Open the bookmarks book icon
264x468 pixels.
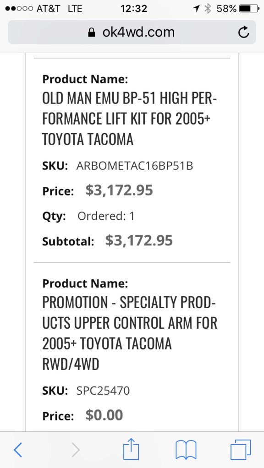[186, 450]
